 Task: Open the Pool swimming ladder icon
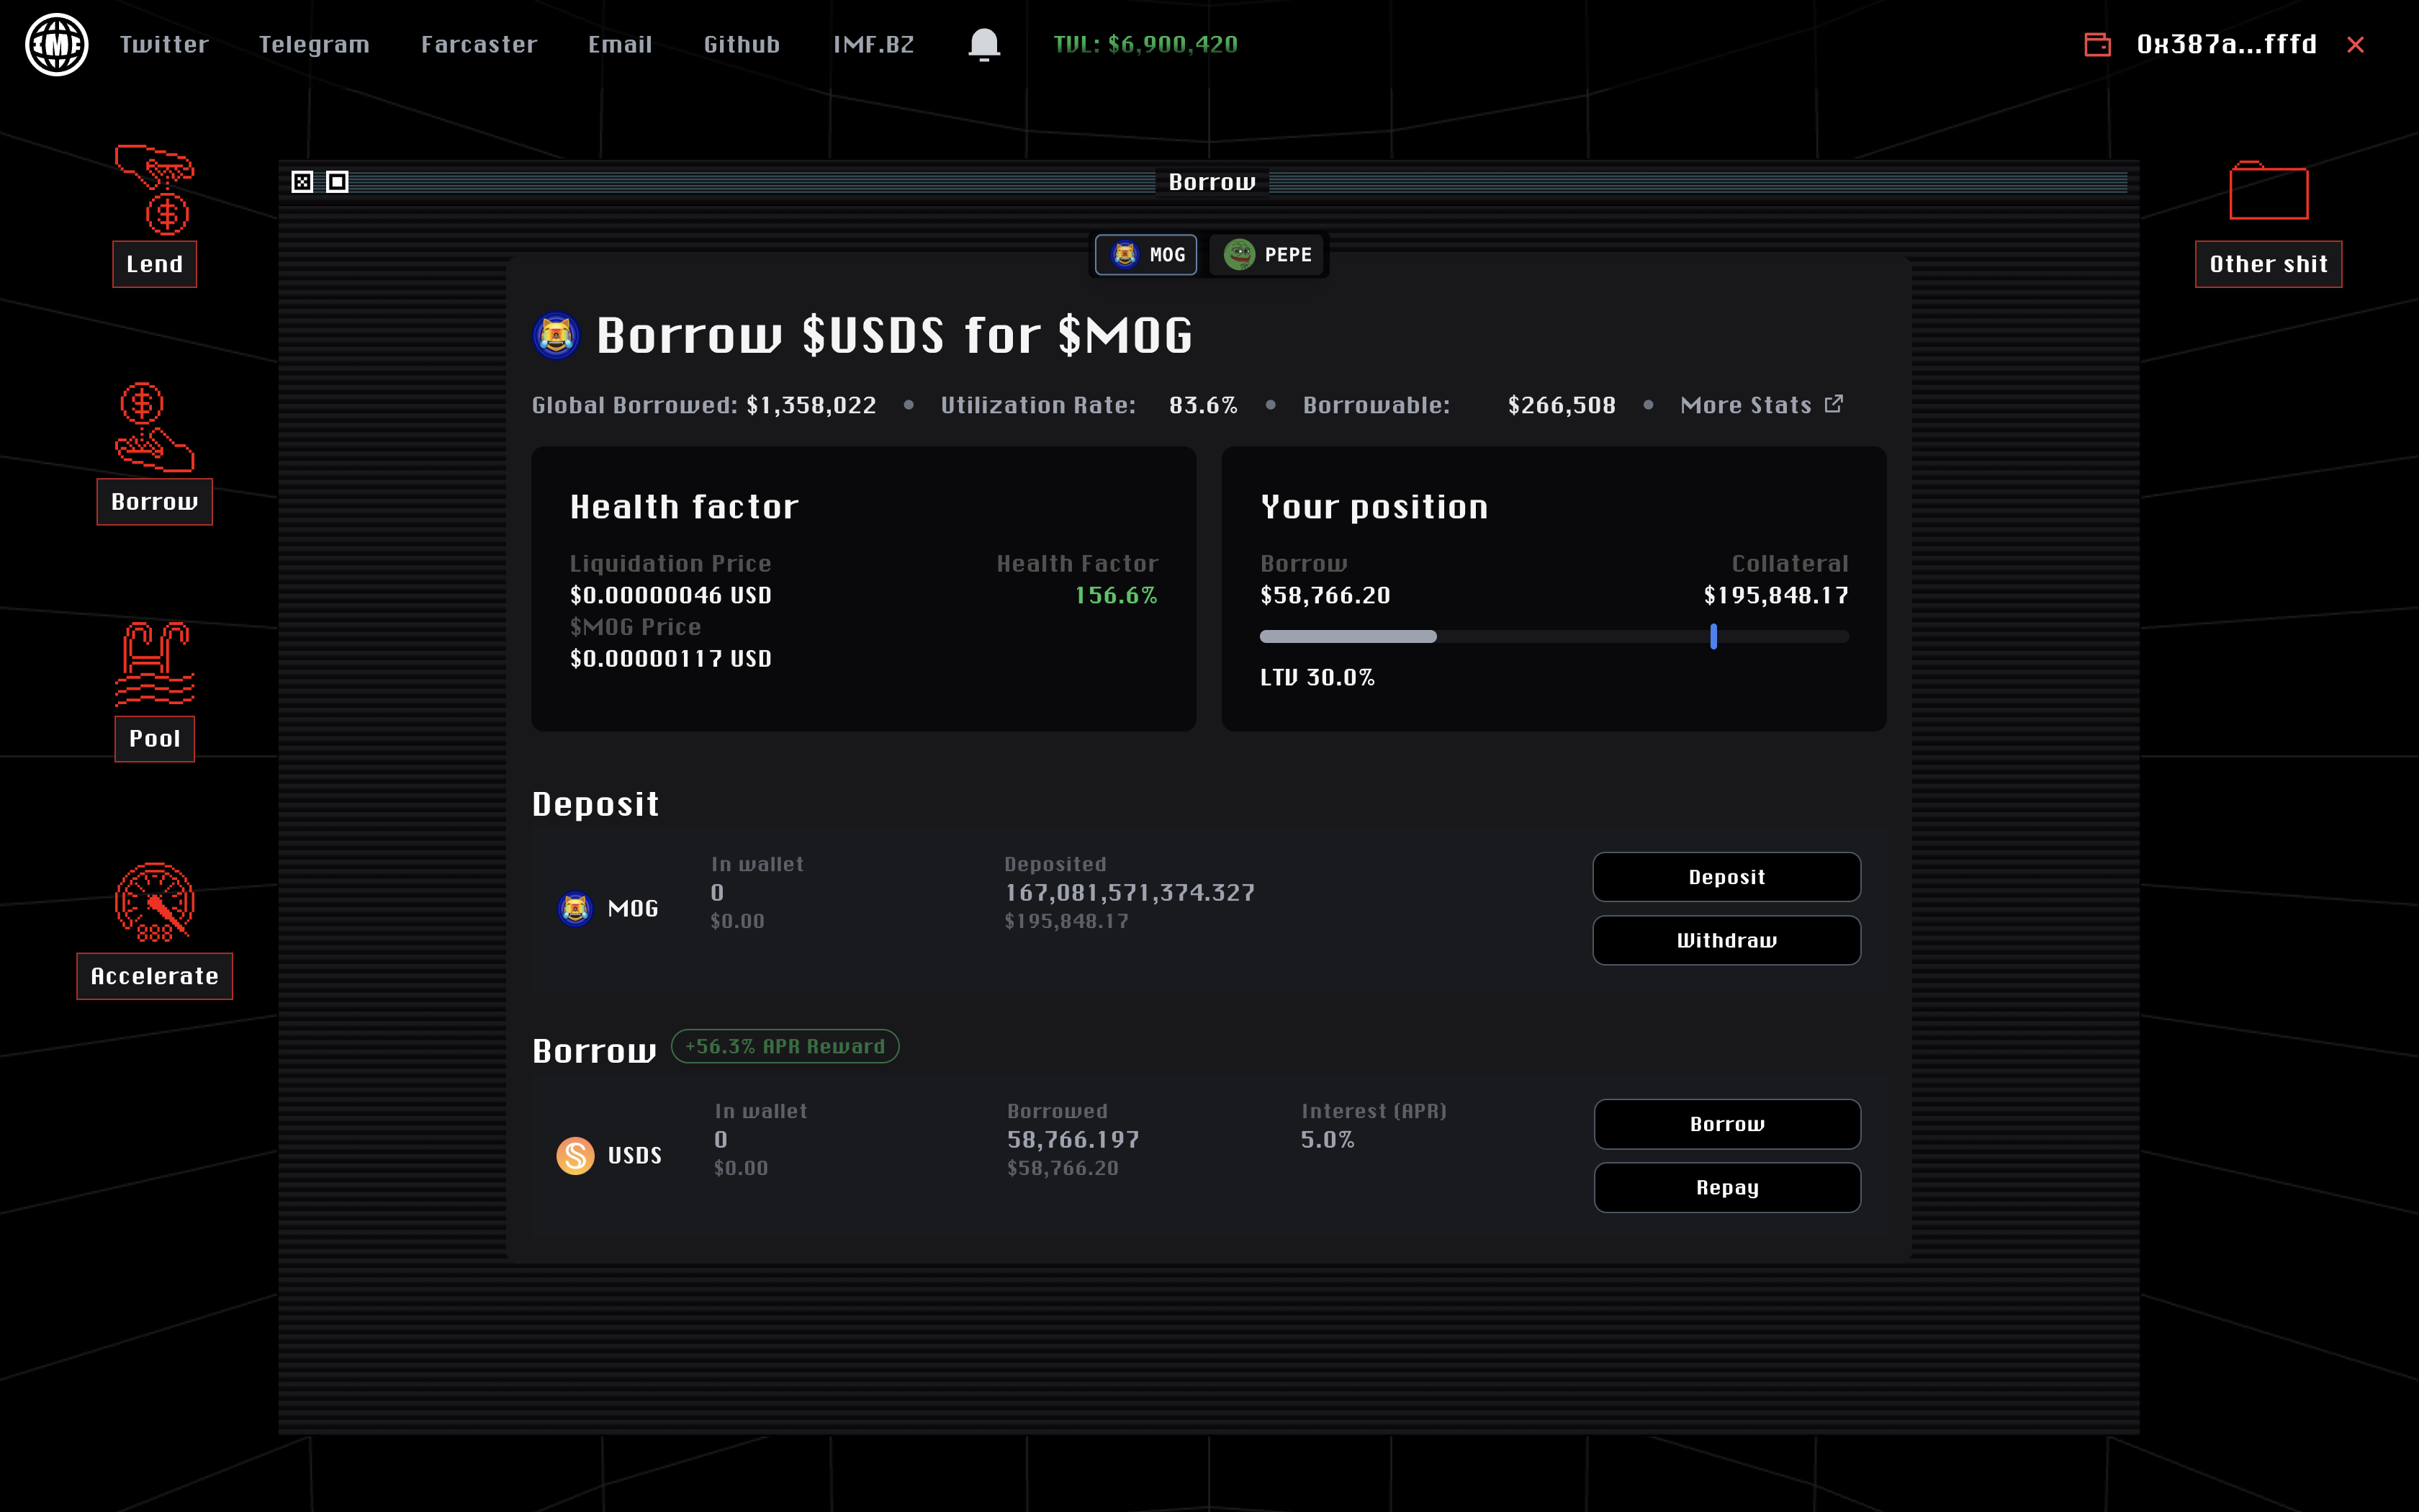(x=155, y=664)
